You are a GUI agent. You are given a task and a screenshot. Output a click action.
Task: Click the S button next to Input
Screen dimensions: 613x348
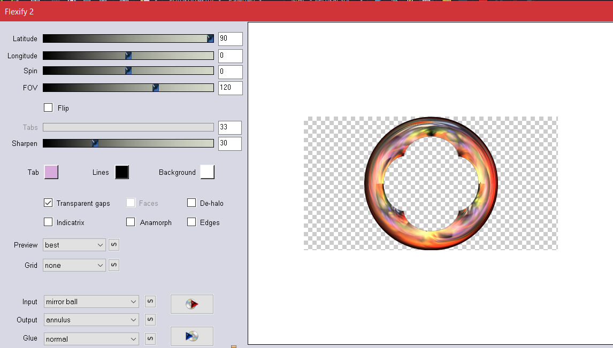(x=150, y=301)
